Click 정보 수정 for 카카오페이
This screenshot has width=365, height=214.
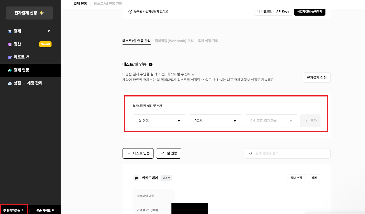click(x=296, y=178)
